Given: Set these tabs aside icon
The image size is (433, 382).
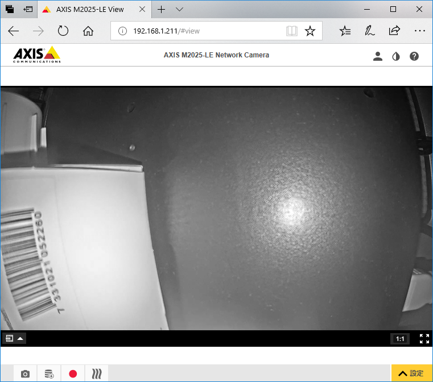Looking at the screenshot, I should tap(28, 9).
